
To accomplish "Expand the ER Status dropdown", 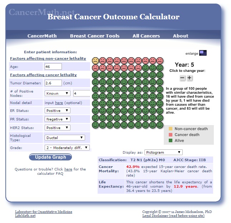I will 58,110.
